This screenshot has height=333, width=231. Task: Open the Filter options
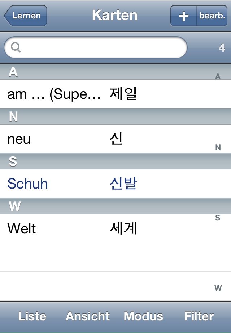click(199, 316)
